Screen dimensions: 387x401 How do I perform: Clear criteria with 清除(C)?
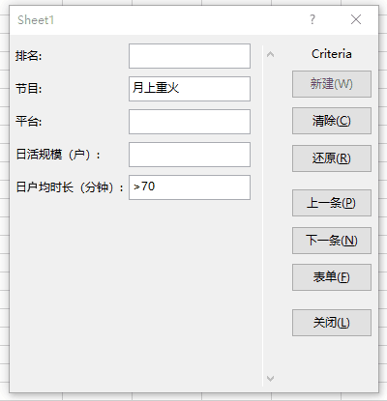[332, 121]
